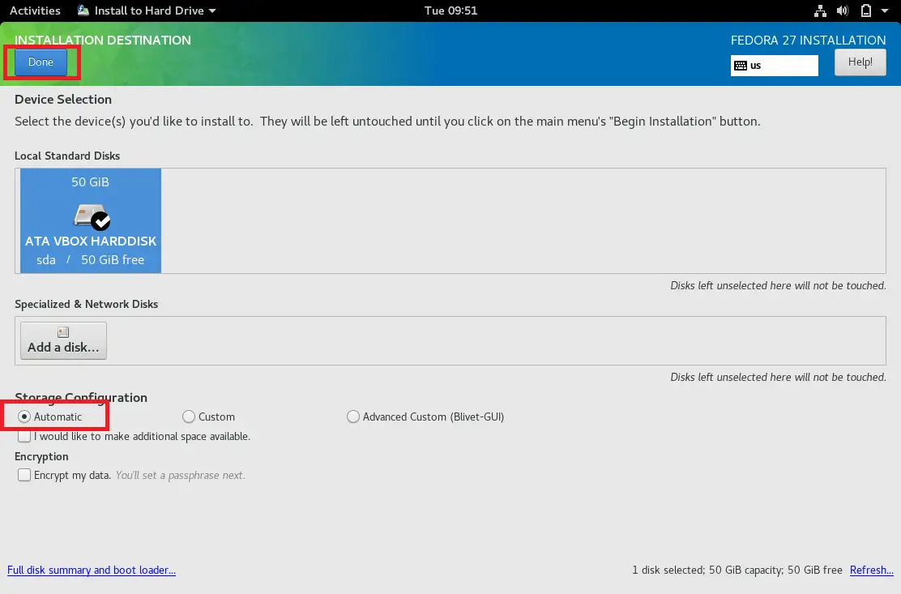901x594 pixels.
Task: Open the Activities overview
Action: 35,11
